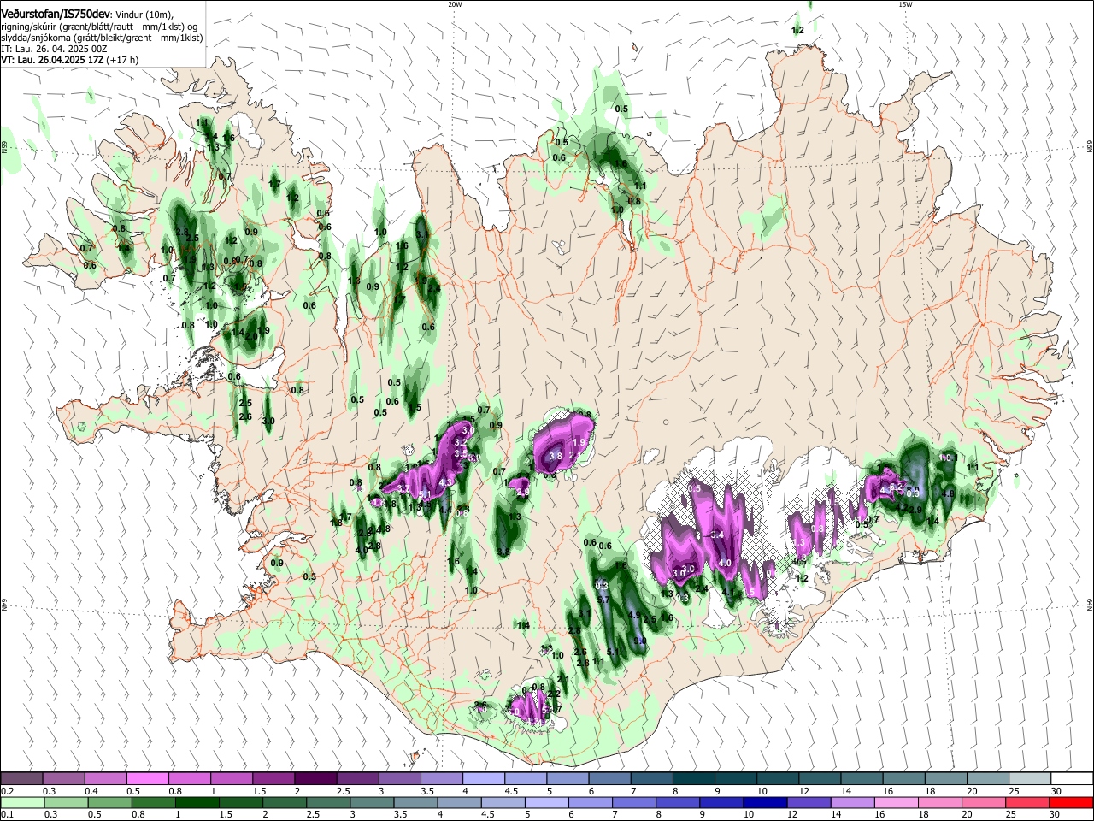Click the medium green 0.5 rain legend swatch

[x=109, y=802]
